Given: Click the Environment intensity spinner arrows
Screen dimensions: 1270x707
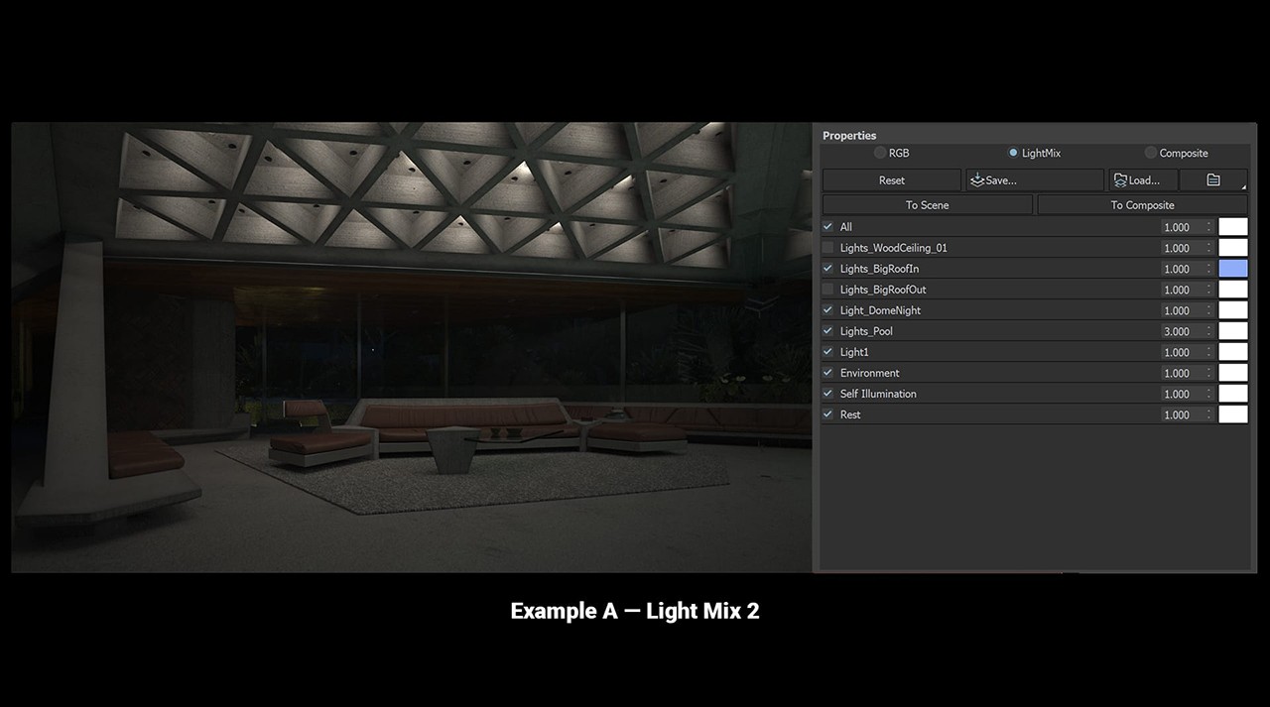Looking at the screenshot, I should point(1208,373).
